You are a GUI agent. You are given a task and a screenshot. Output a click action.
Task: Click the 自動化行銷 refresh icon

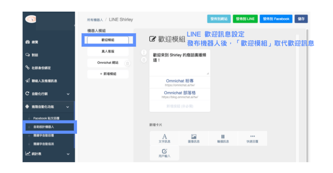click(x=27, y=93)
